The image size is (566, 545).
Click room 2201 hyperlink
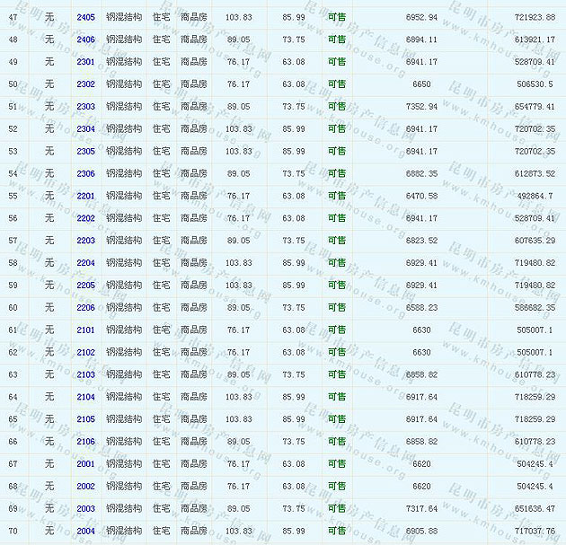coord(85,196)
